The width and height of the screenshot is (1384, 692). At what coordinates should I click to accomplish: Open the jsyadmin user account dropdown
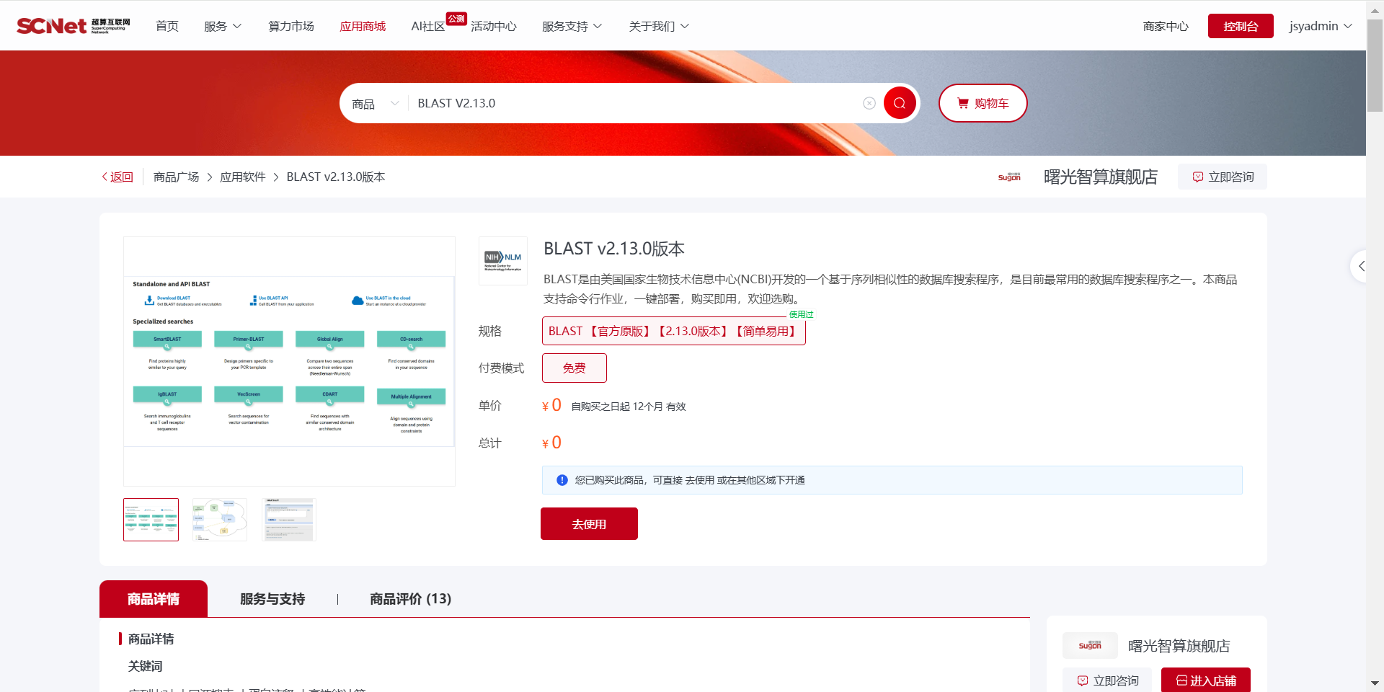[x=1320, y=26]
